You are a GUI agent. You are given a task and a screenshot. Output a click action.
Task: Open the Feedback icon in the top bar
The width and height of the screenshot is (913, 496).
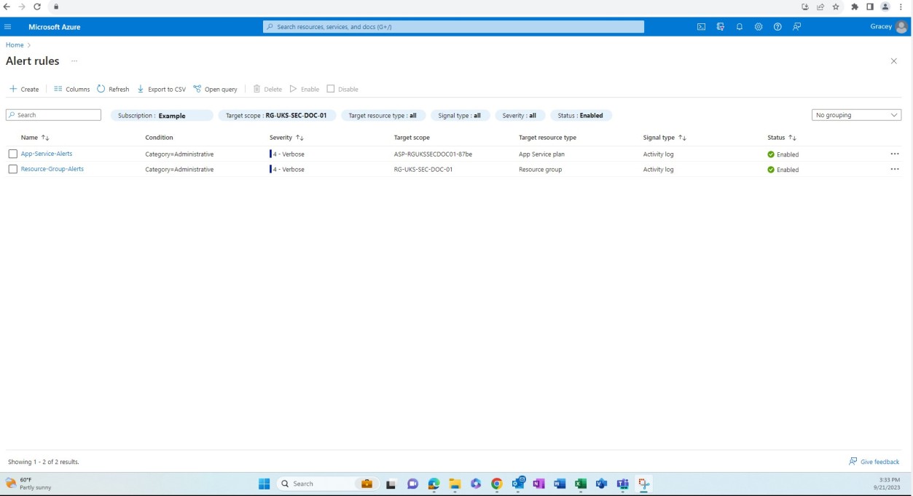point(796,25)
